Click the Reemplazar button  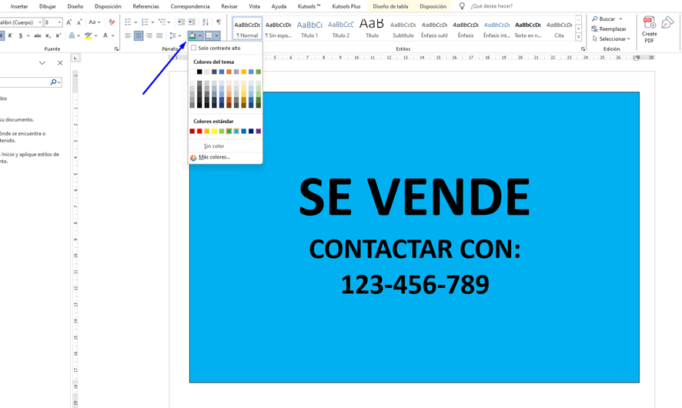point(608,28)
